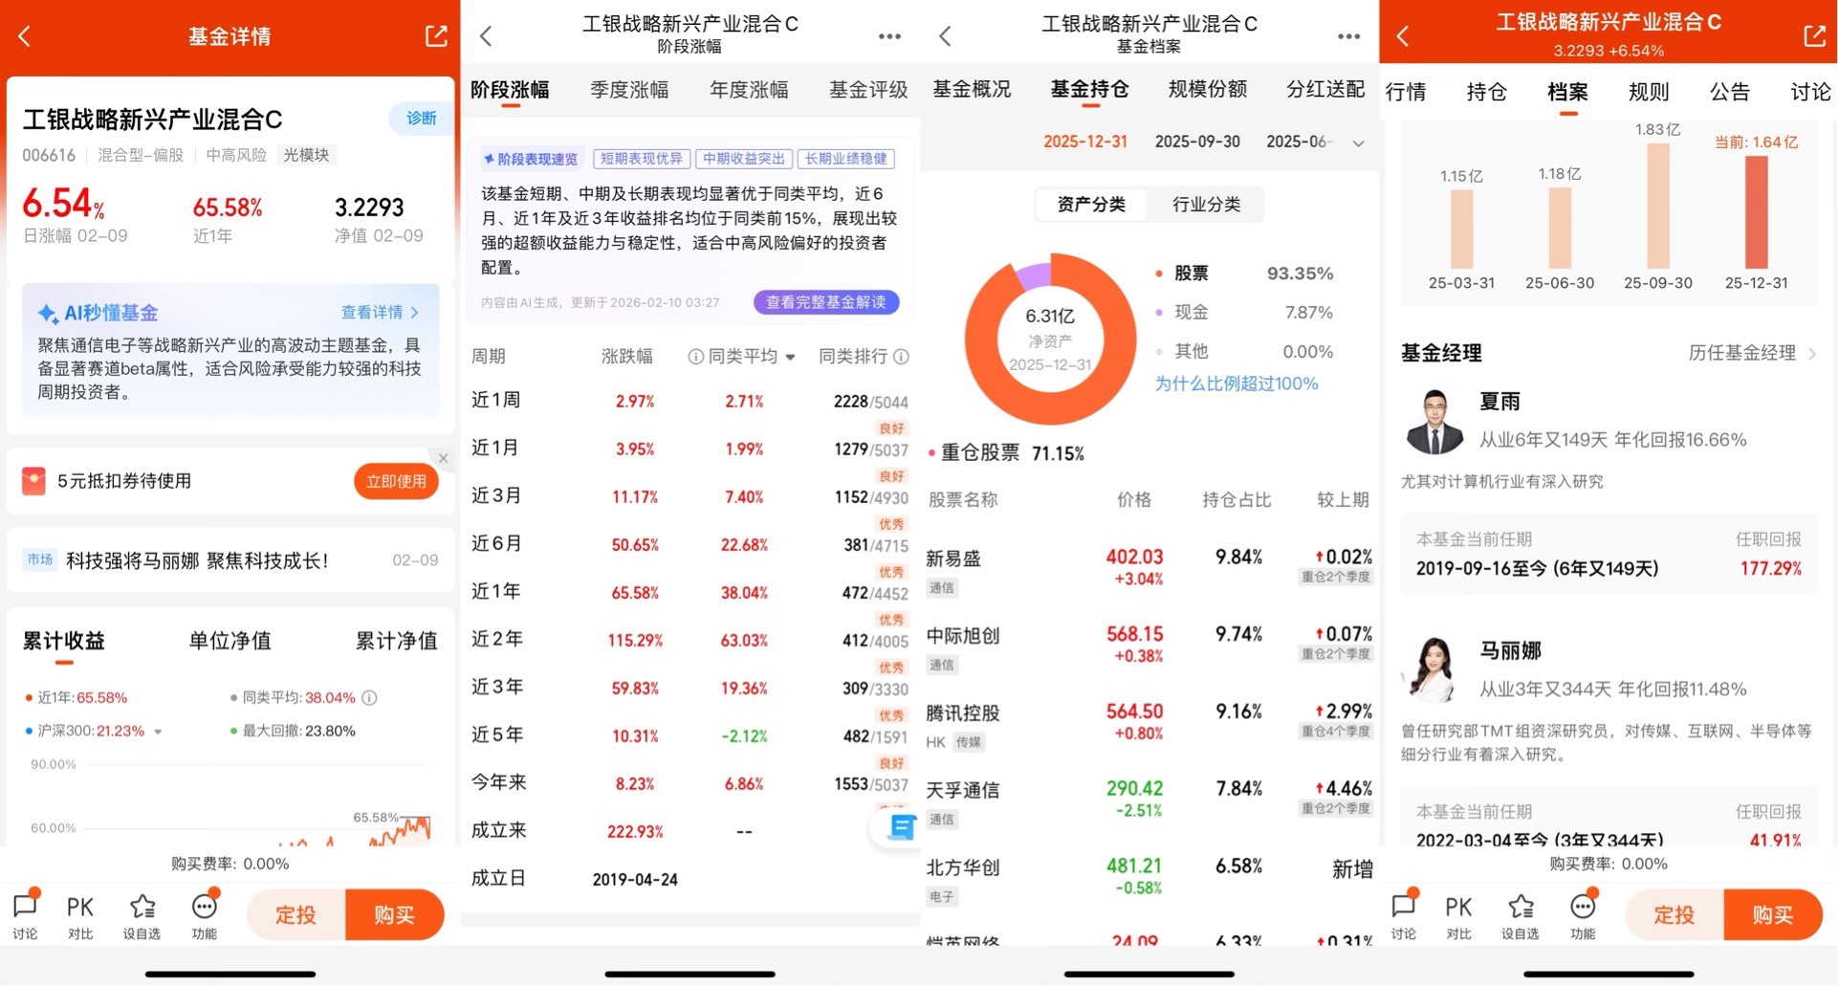Screen dimensions: 1838x986
Task: Expand 沪深300 benchmark dropdown arrow
Action: coord(158,732)
